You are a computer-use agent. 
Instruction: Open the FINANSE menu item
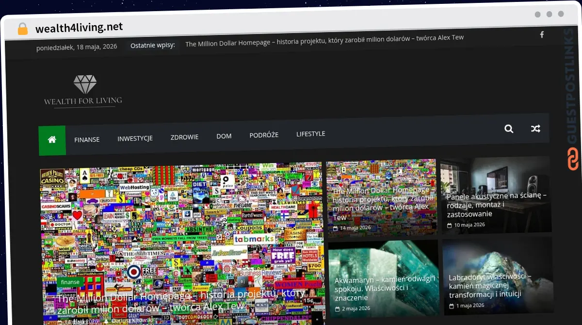tap(87, 140)
